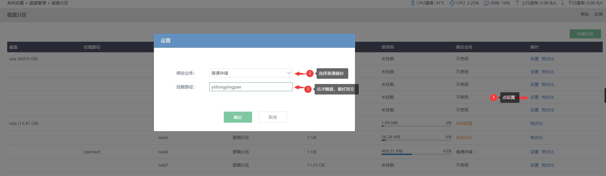This screenshot has height=176, width=606.
Task: Click the 磁盘分区 page heading
Action: pos(17,15)
